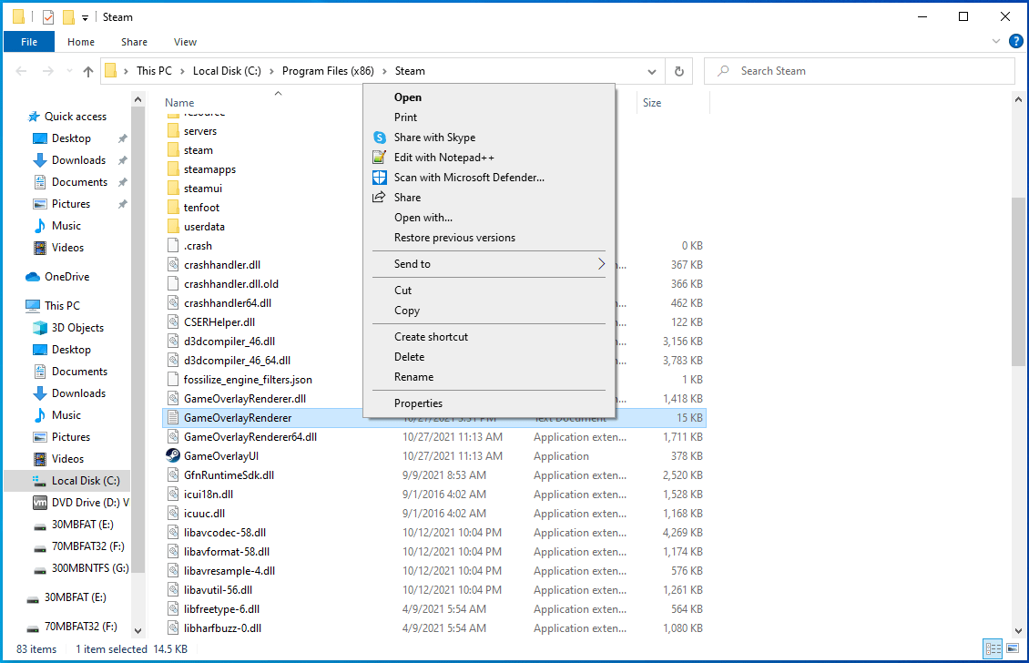Click the Skype icon in context menu
The image size is (1029, 663).
(x=380, y=138)
